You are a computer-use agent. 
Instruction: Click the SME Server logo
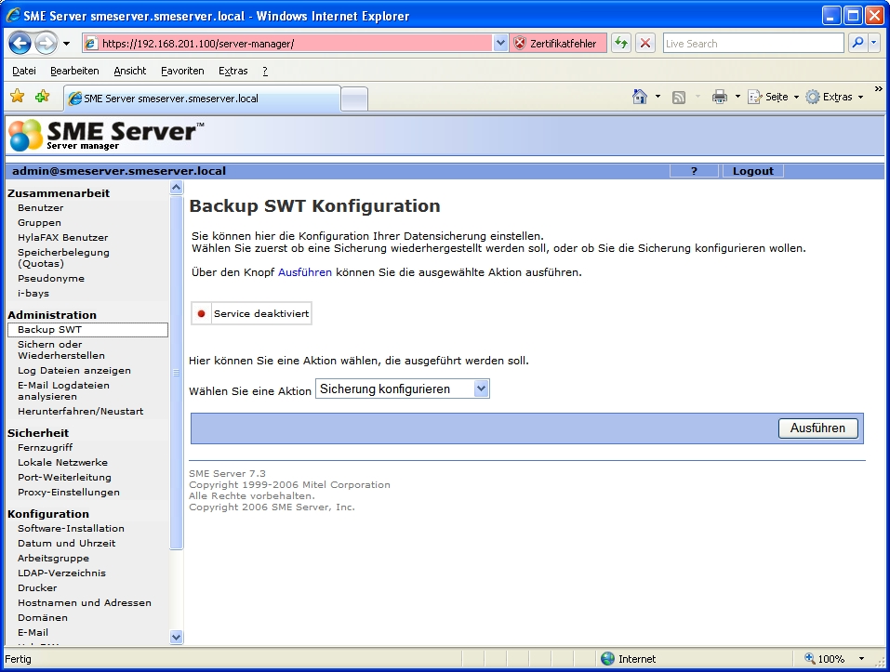click(x=106, y=135)
